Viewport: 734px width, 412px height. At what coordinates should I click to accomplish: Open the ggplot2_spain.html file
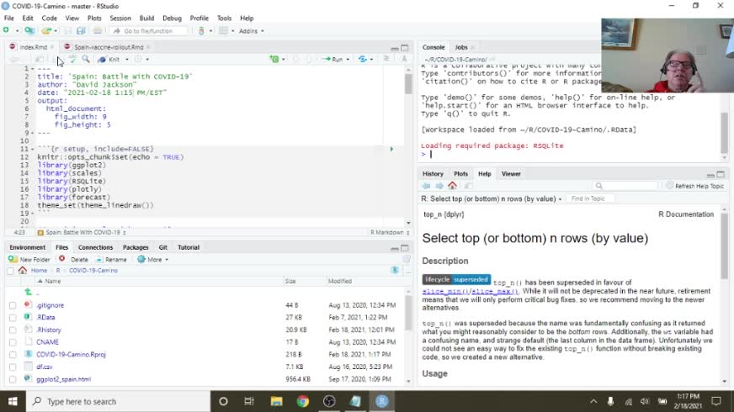(64, 379)
